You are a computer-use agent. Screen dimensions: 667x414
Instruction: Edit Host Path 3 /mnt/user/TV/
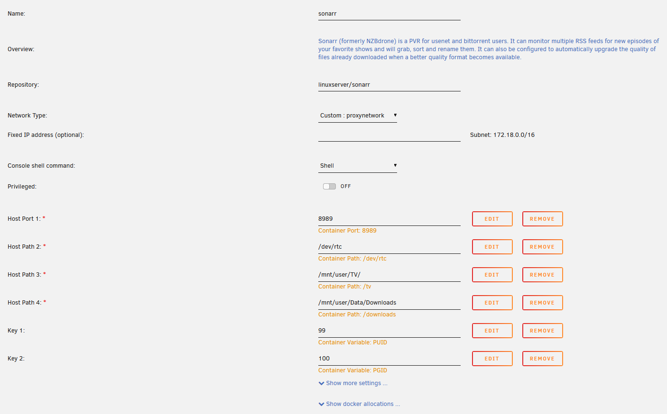click(492, 275)
